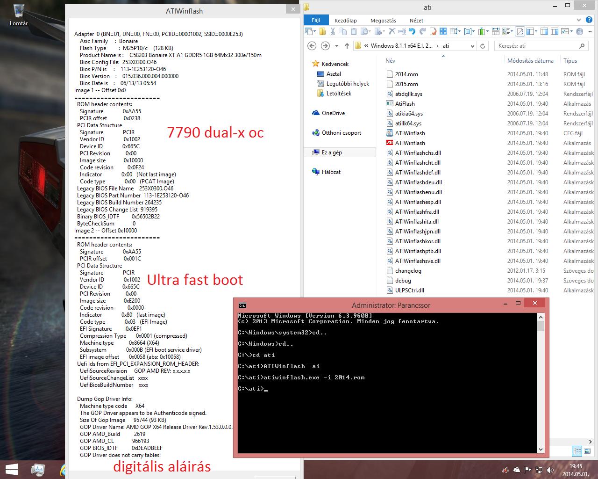Screen dimensions: 598x479
Task: Expand the breadcrumb arrow before ati
Action: pos(438,46)
